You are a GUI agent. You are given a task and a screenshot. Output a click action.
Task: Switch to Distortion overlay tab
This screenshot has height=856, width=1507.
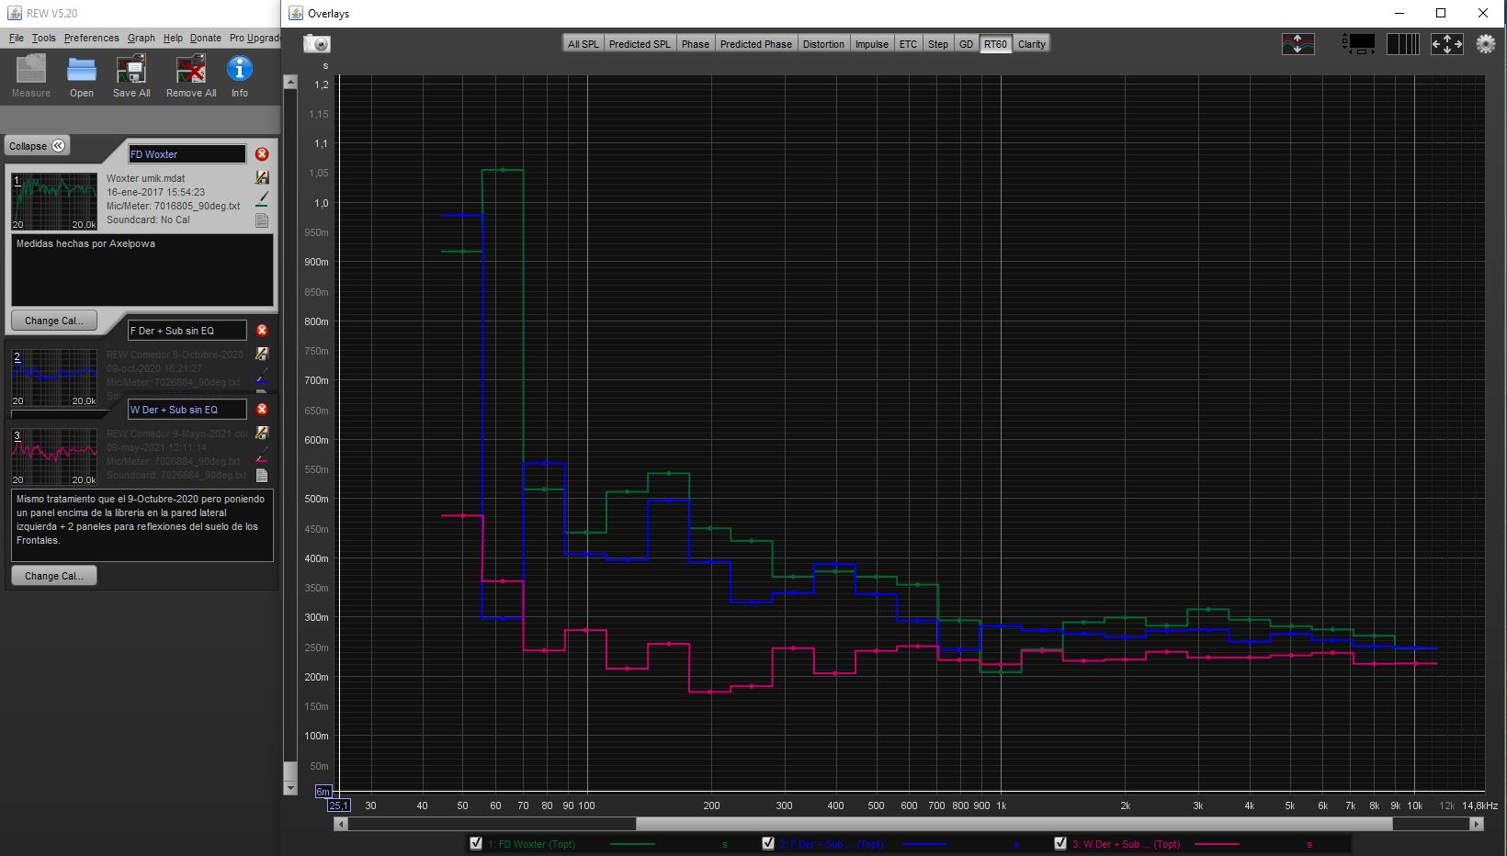(823, 44)
